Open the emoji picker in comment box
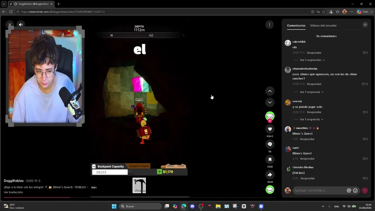 (x=355, y=190)
